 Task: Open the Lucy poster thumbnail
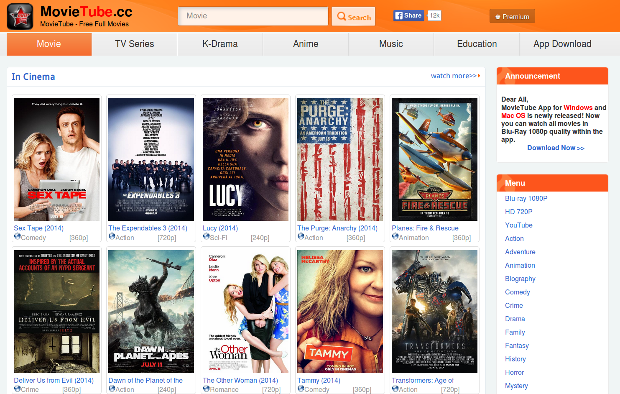click(246, 159)
